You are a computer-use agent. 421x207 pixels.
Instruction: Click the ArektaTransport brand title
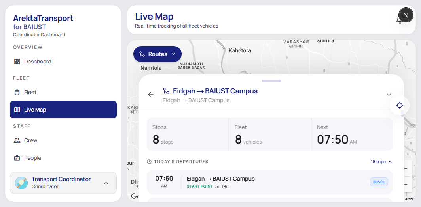(43, 18)
